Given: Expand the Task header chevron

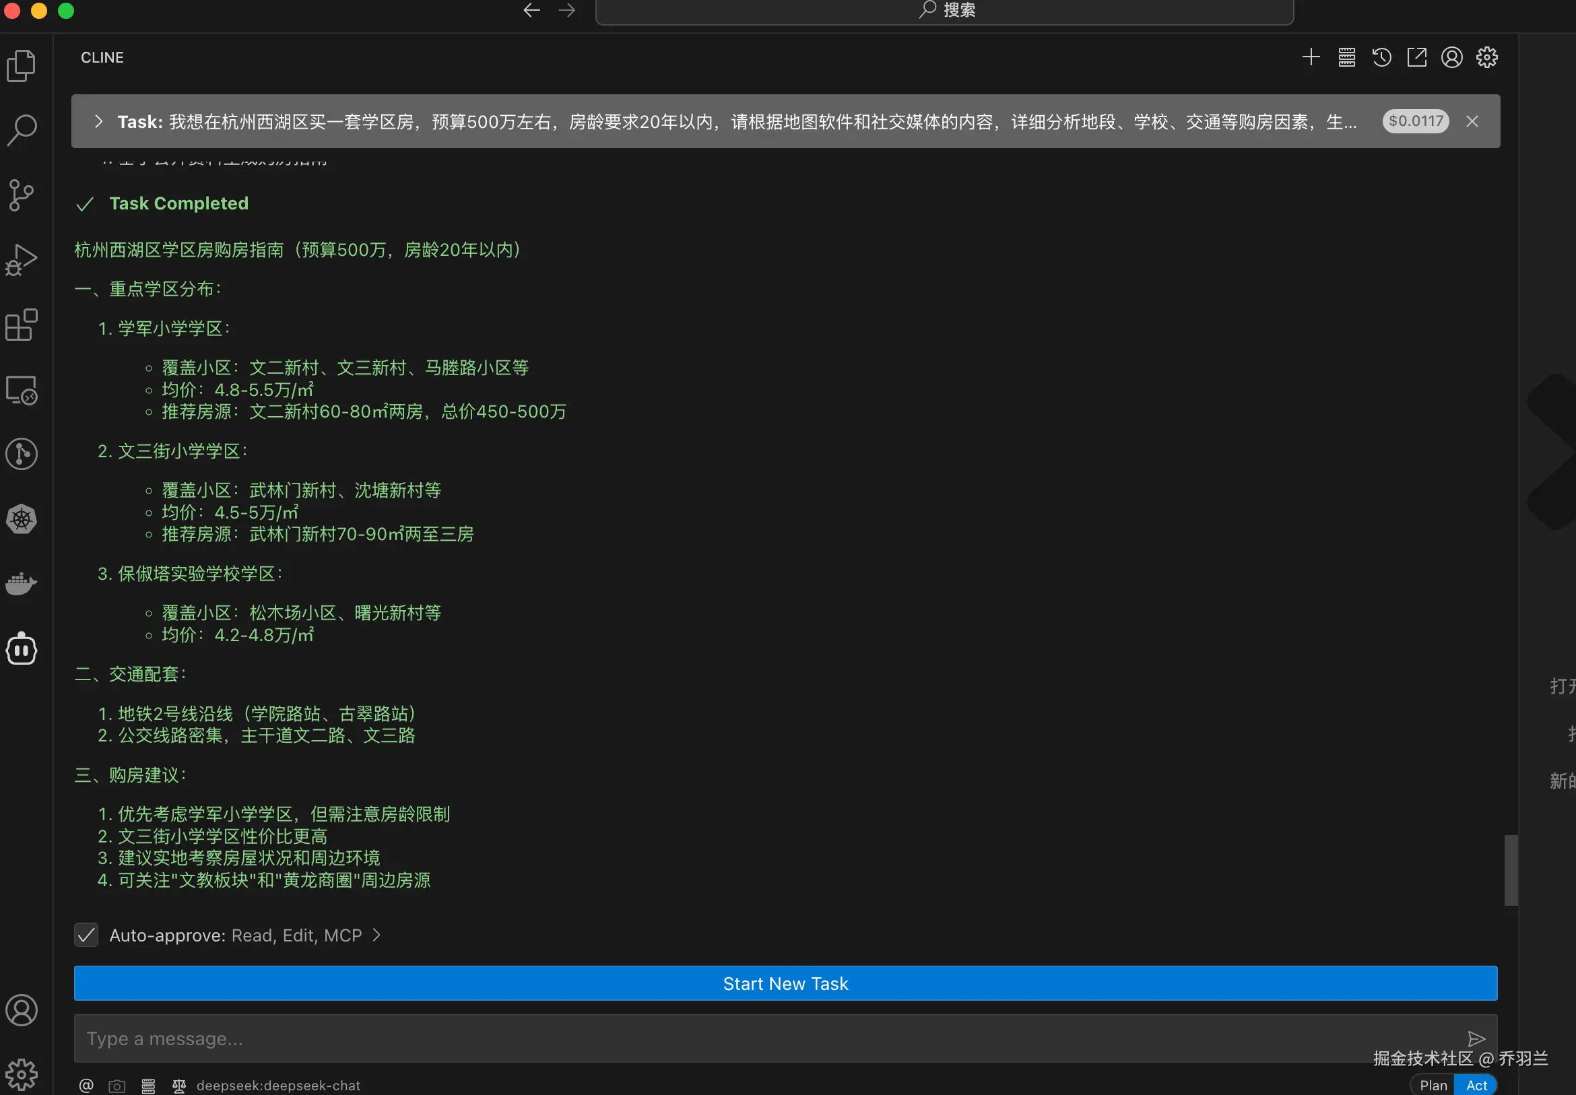Looking at the screenshot, I should click(98, 121).
